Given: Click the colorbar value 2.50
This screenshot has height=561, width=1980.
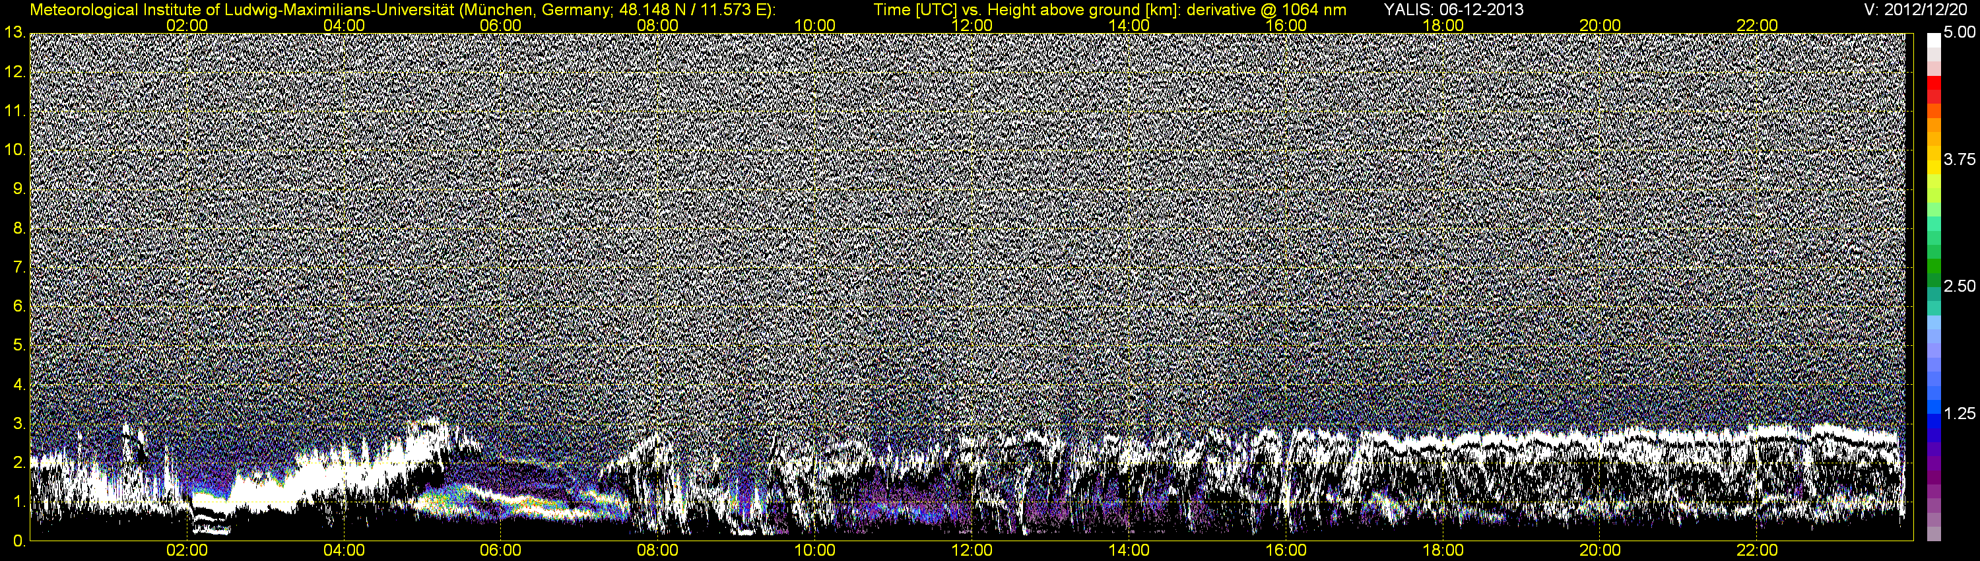Looking at the screenshot, I should [1958, 286].
